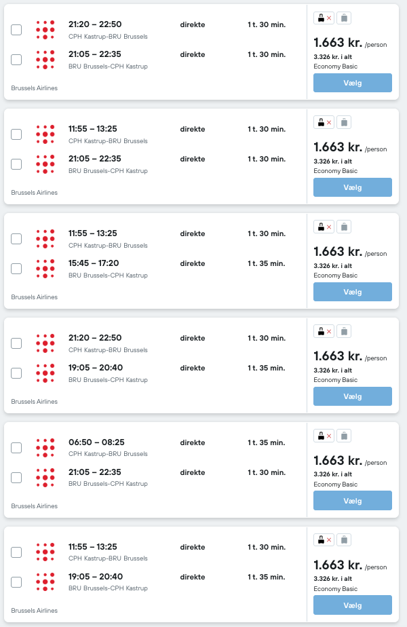Click the 1.663 kr. price on fourth card
The width and height of the screenshot is (407, 627).
coord(338,356)
